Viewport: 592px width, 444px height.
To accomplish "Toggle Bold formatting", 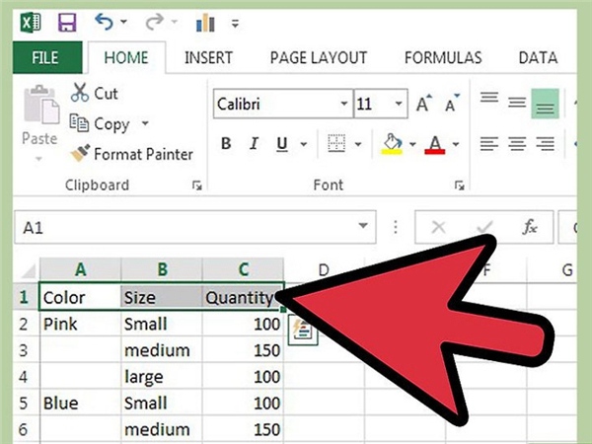I will coord(226,143).
